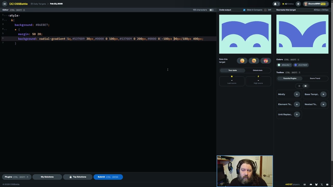This screenshot has height=187, width=333.
Task: Click the Minify plugin label
Action: pyautogui.click(x=281, y=94)
